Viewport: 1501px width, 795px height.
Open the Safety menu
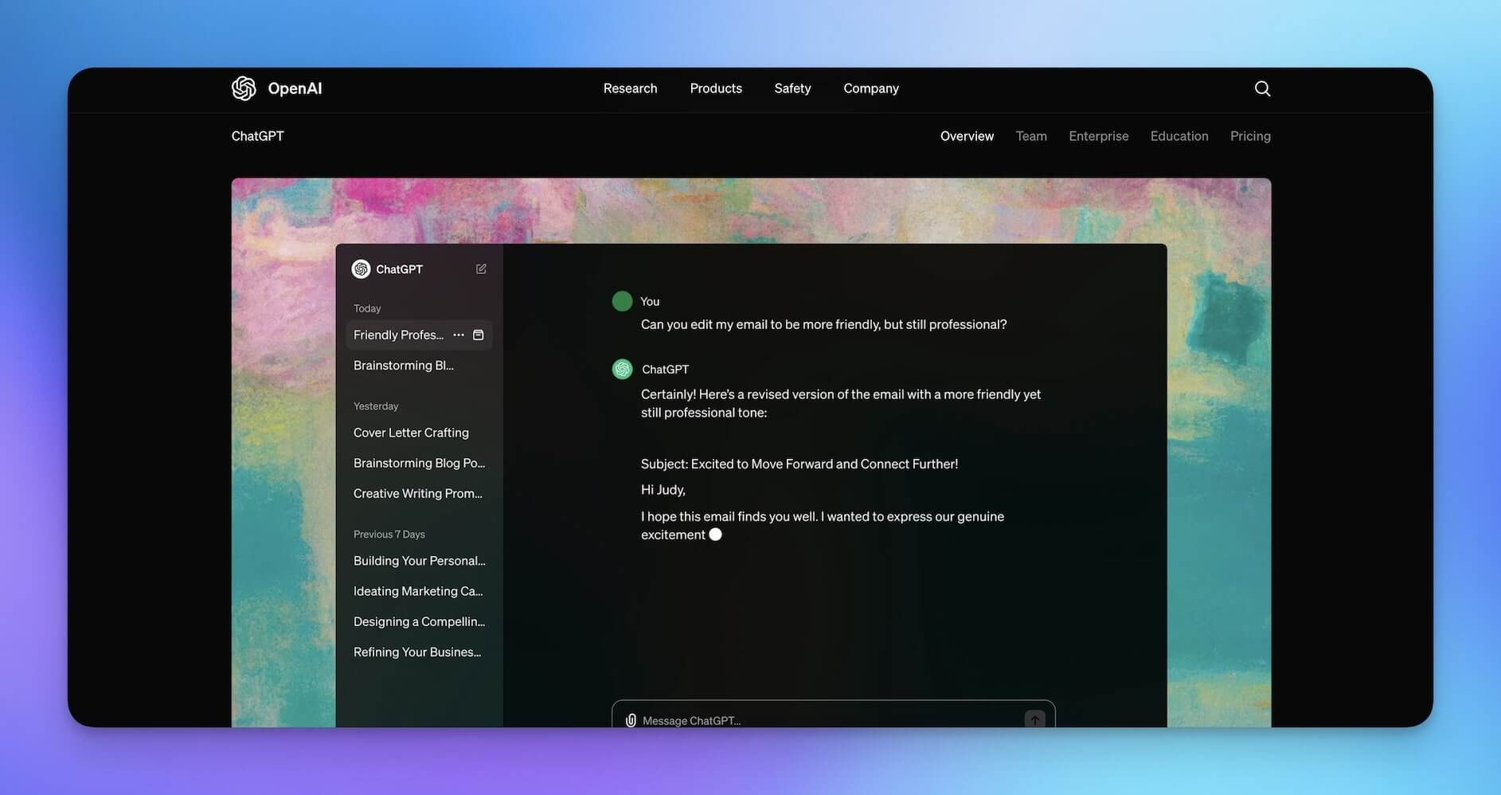click(x=792, y=88)
